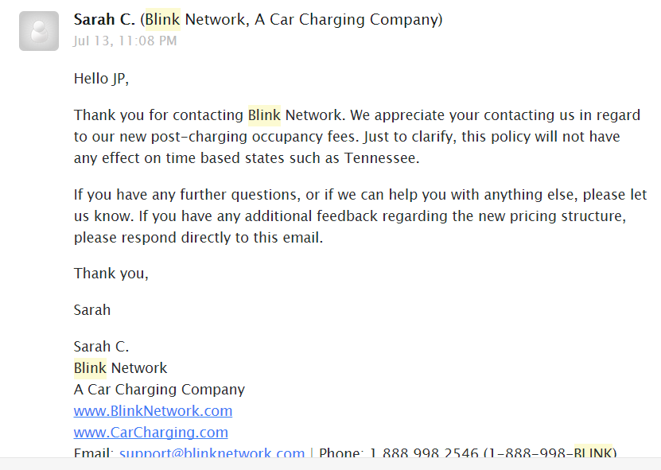
Task: Click the Jul 13, 11:08 PM timestamp
Action: pos(125,41)
